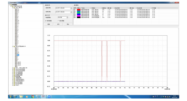Open the media player taskbar icon
Image resolution: width=187 pixels, height=101 pixels.
point(27,97)
